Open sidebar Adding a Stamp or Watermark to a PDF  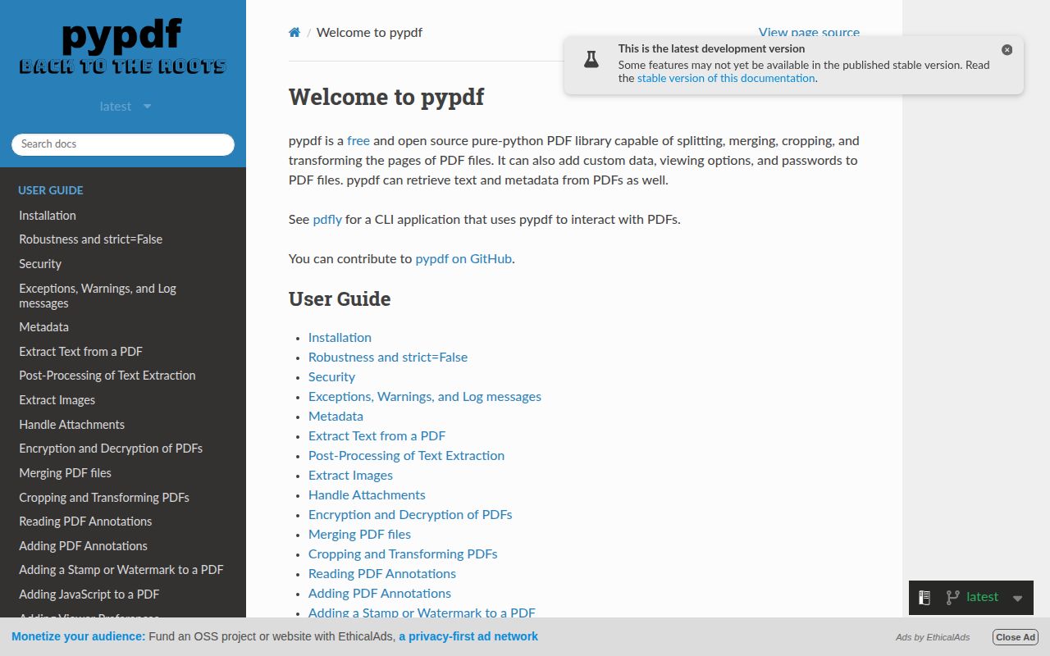tap(121, 570)
